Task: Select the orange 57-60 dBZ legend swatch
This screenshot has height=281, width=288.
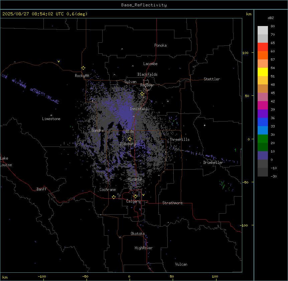Action: 263,55
